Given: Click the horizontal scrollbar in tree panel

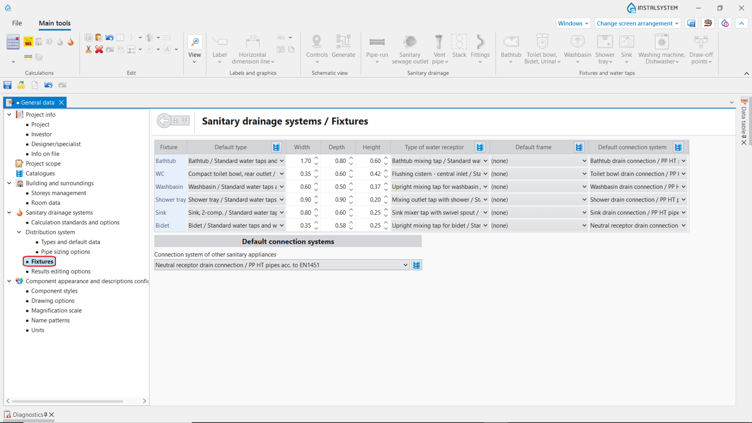Looking at the screenshot, I should coord(67,401).
